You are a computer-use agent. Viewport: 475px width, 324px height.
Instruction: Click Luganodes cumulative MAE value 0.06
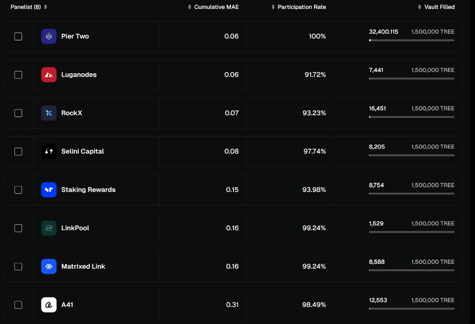231,75
